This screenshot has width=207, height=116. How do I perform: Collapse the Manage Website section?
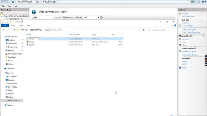point(204,36)
